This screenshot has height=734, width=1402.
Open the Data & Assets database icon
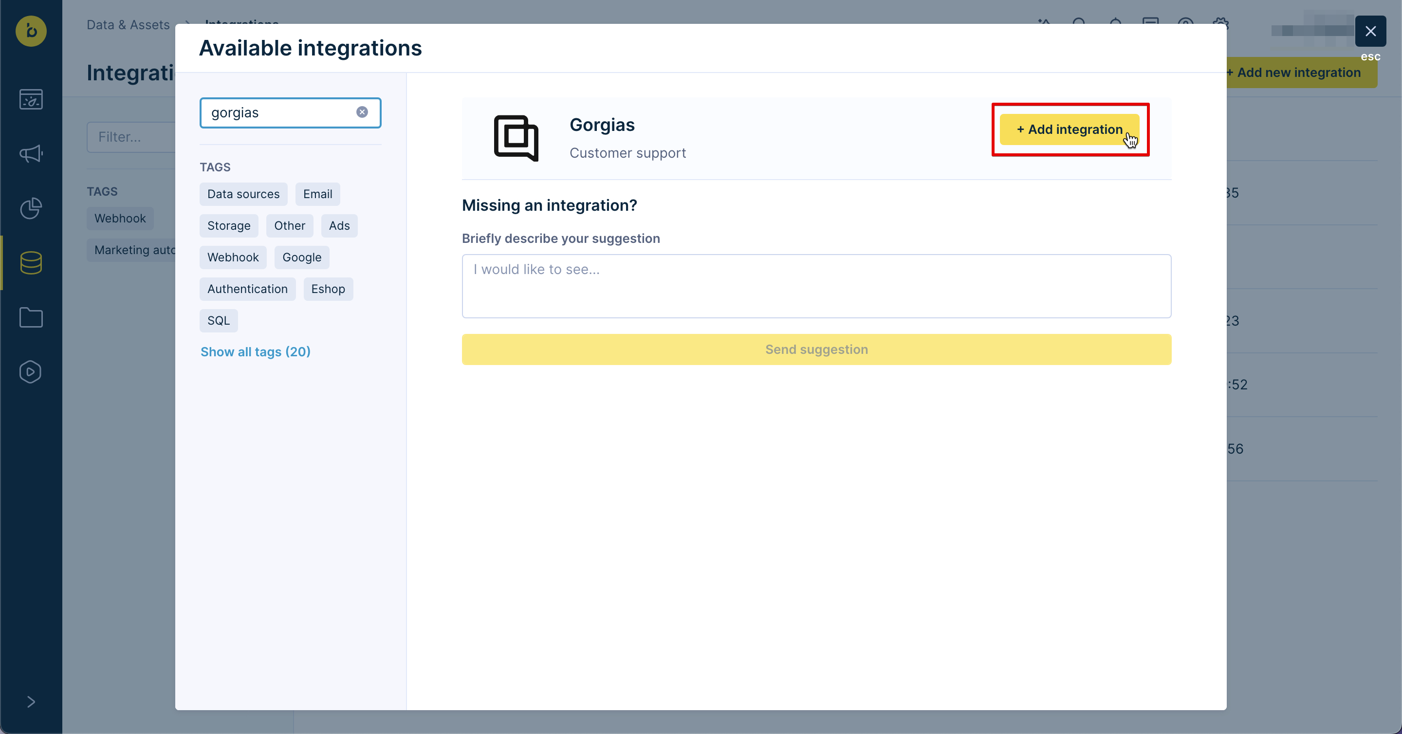pyautogui.click(x=31, y=263)
